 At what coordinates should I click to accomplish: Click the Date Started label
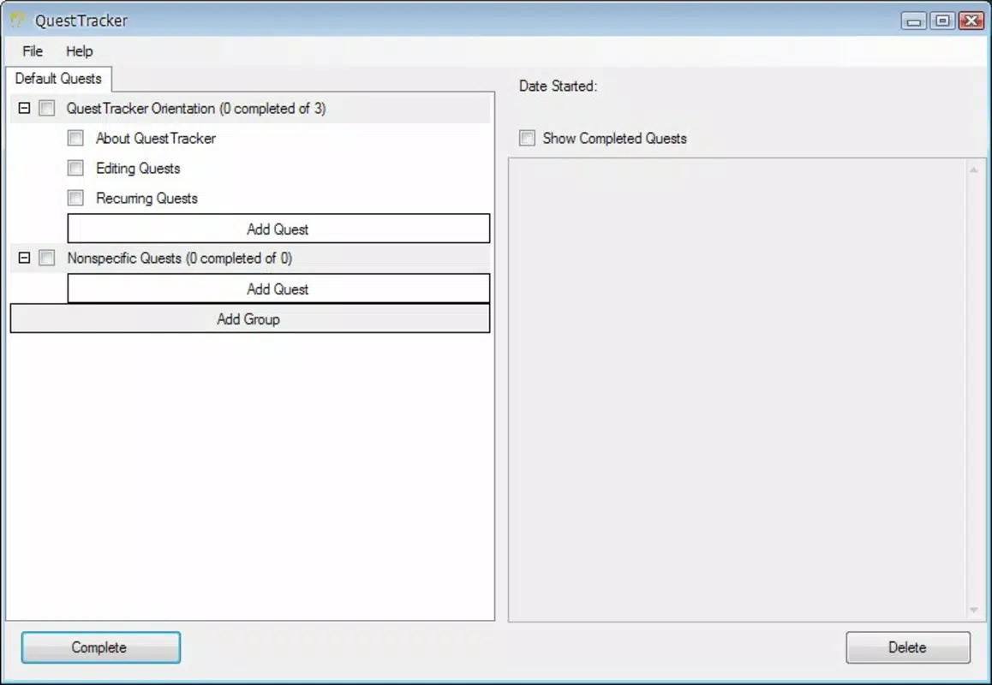click(x=558, y=86)
